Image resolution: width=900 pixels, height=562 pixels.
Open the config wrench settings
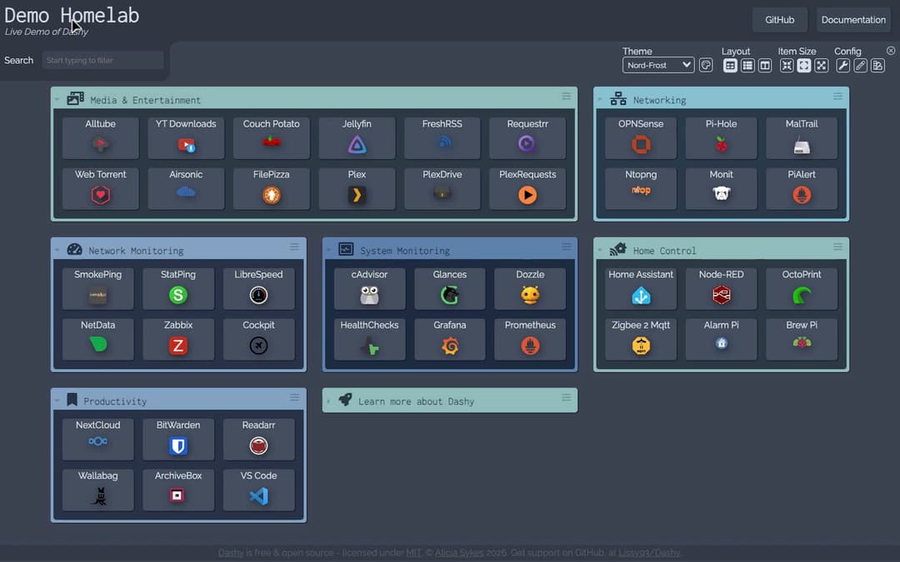coord(842,66)
